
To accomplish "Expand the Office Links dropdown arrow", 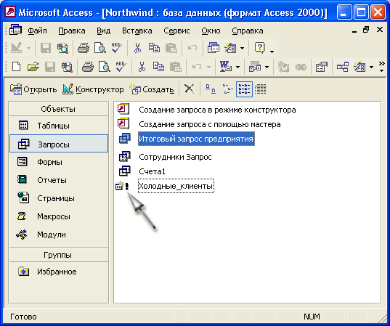I will click(x=237, y=67).
